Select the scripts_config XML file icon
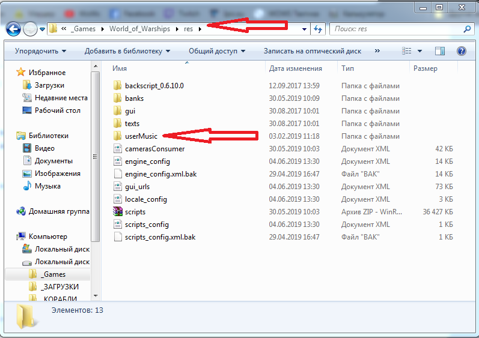 (x=118, y=224)
